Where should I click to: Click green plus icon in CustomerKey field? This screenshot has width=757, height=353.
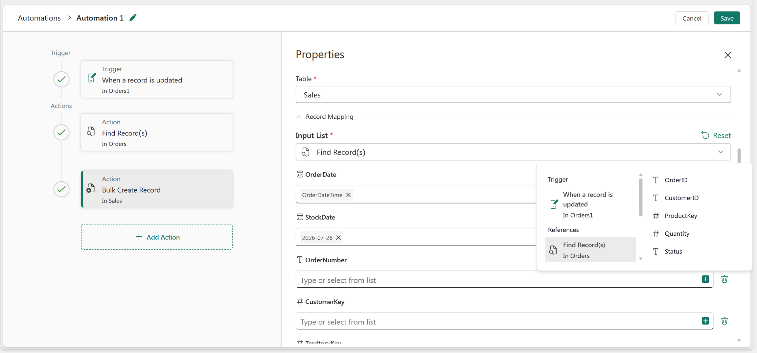[x=705, y=321]
